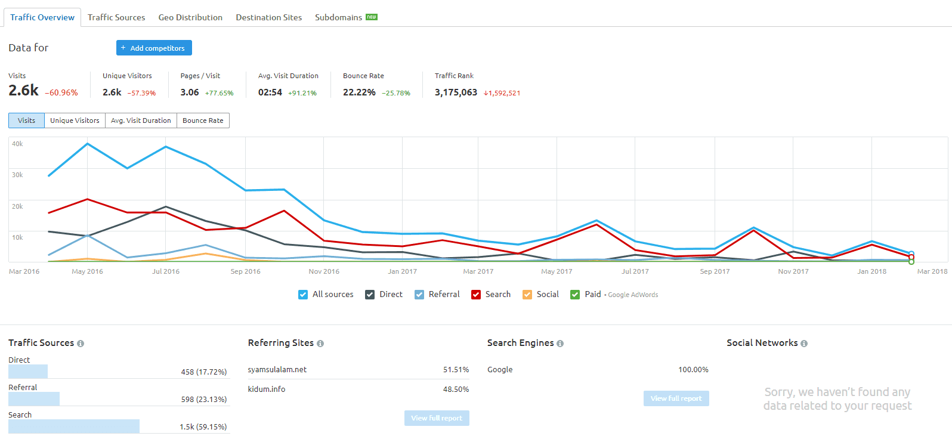Open the Subdomains tab

338,17
